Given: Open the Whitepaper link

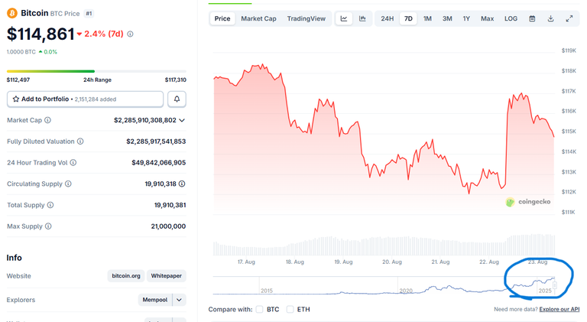Looking at the screenshot, I should [x=166, y=276].
